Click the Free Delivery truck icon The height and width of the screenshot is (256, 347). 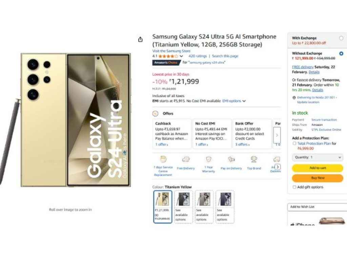coord(186,159)
